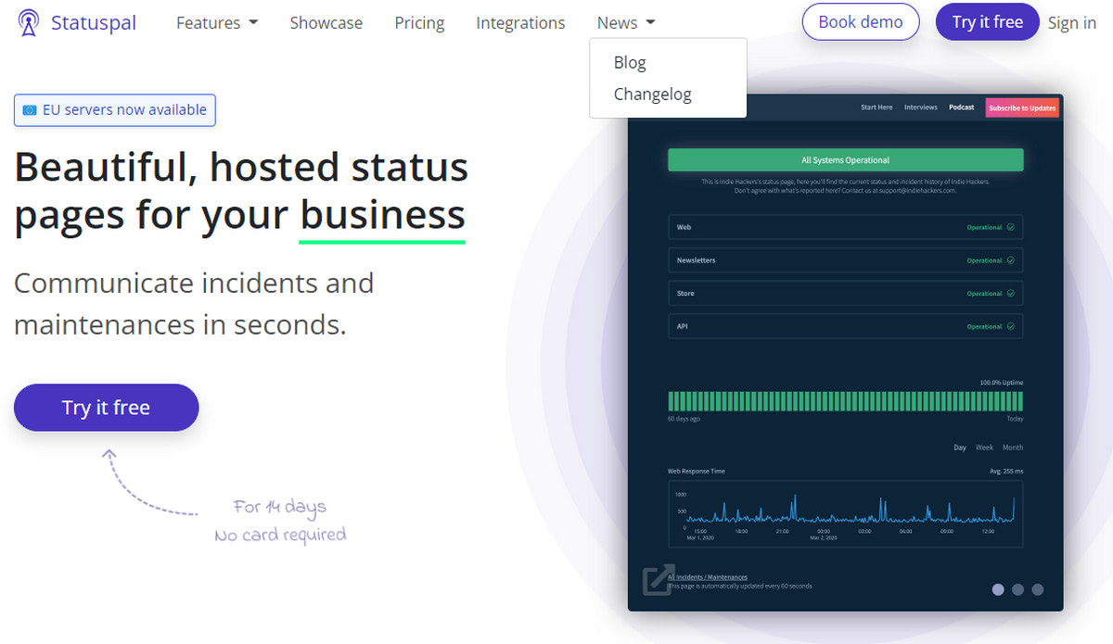Click the Store row's operational checkmark icon
The image size is (1113, 644).
1012,293
